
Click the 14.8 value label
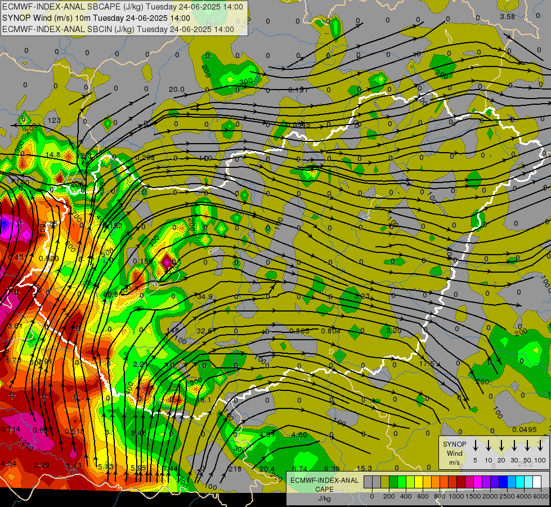(x=53, y=155)
